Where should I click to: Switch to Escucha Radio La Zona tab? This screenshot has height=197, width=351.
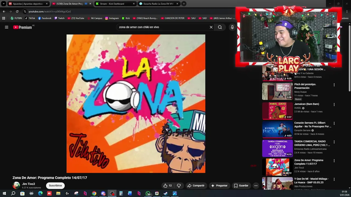point(159,4)
